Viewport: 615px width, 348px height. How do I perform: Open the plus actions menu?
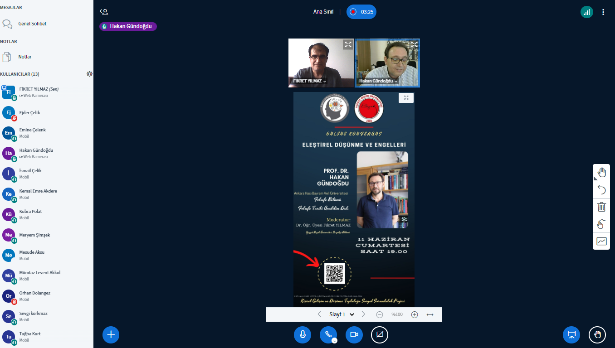[111, 335]
